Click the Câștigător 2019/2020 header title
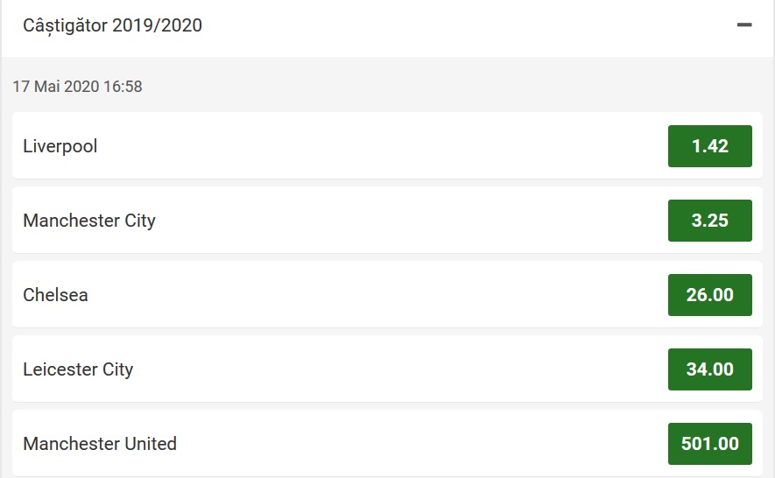775x478 pixels. click(x=113, y=25)
